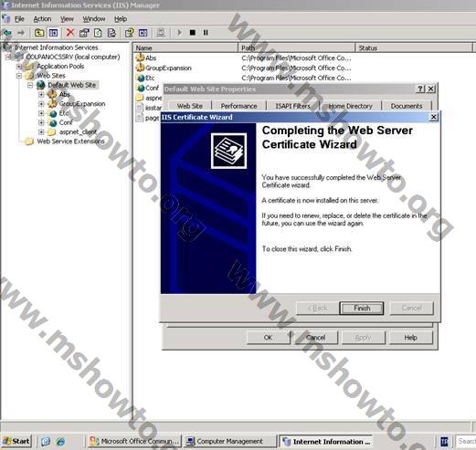Click the Back arrow toolbar icon
Screen dimensions: 476x450
click(7, 33)
